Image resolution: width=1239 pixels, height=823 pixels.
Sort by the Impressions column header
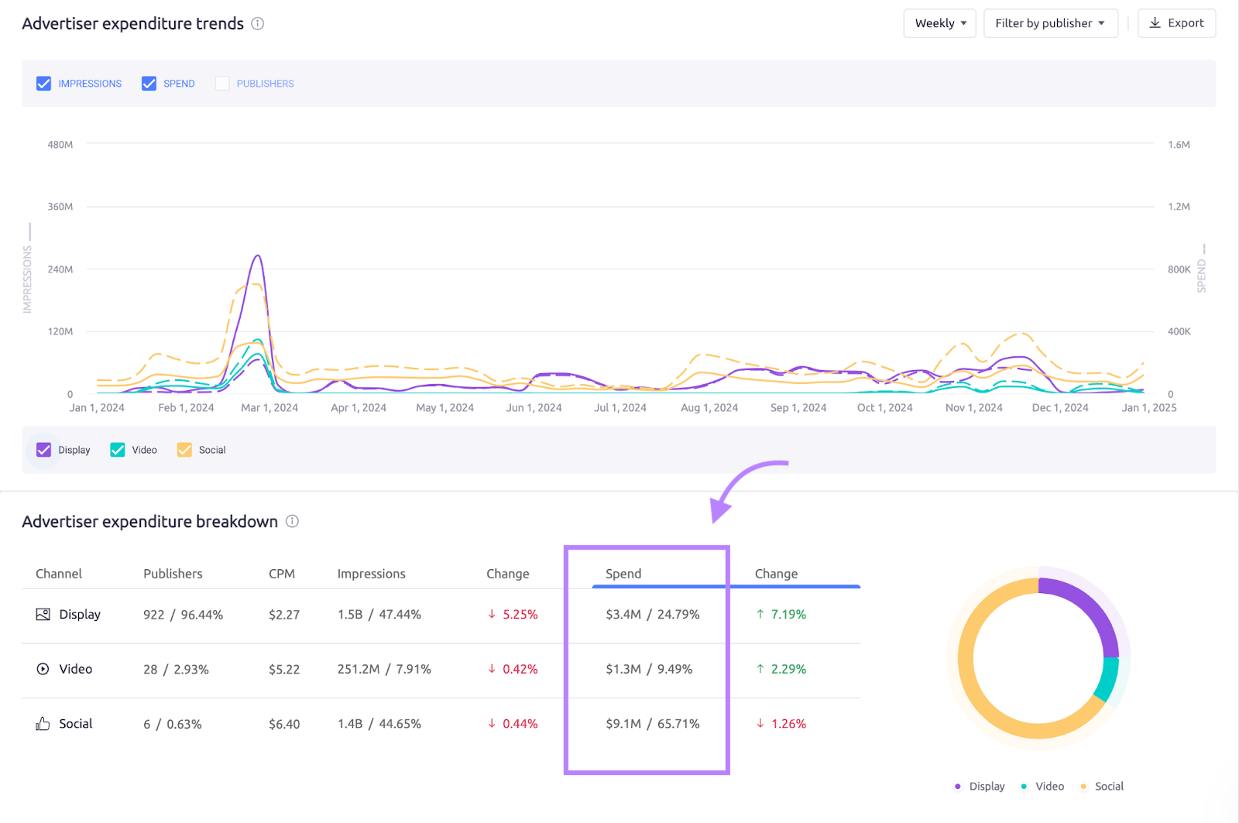coord(371,574)
